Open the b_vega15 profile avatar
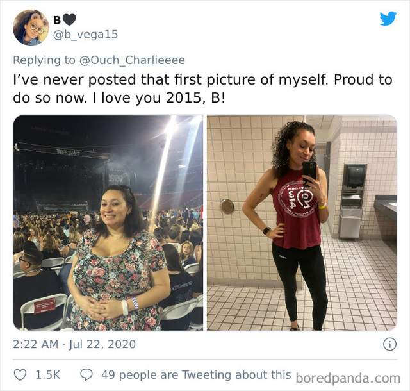 30,28
